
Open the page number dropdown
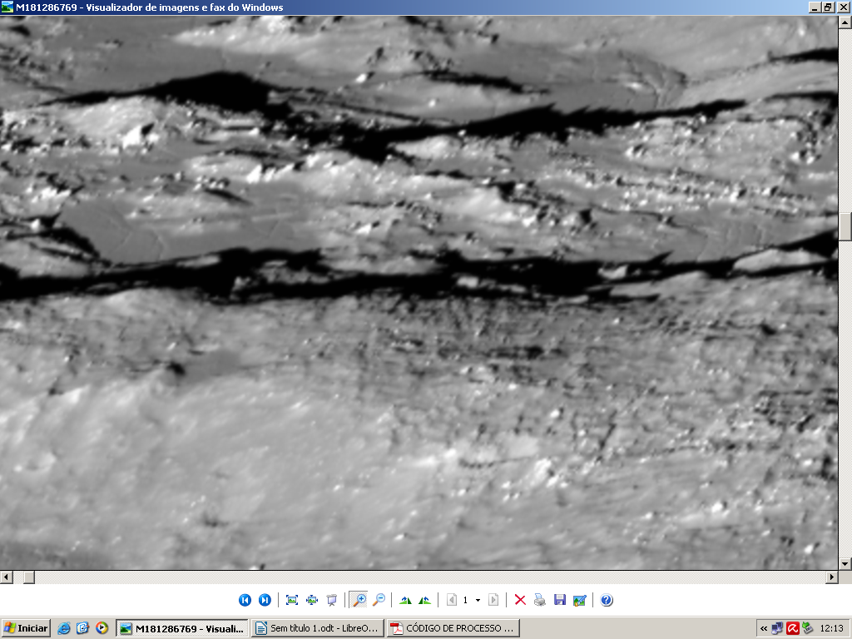point(478,600)
